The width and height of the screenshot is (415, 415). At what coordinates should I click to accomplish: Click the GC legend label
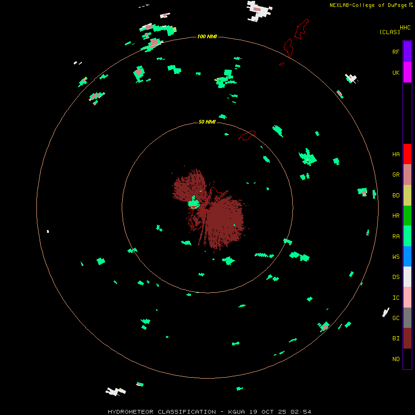coord(396,318)
